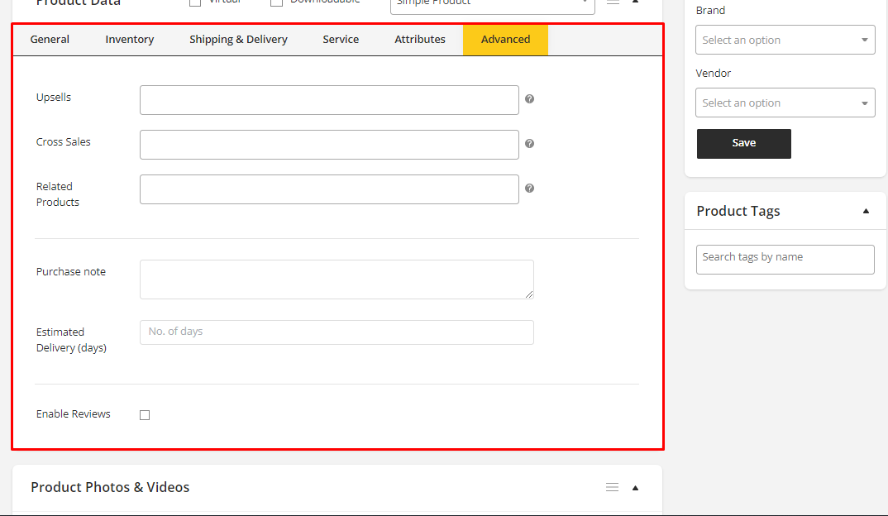The width and height of the screenshot is (888, 516).
Task: Click into the Purchase note textarea
Action: click(x=337, y=279)
